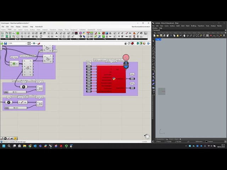Screen dimensions: 227x170
Task: Click the pencil icon in bottom-left canvas widget bar
Action: point(2,138)
